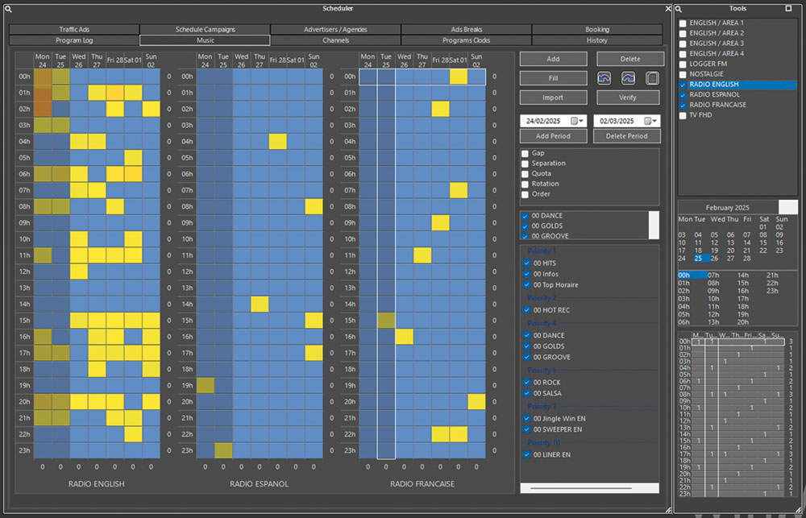
Task: Enable the Separation checkbox
Action: tap(526, 164)
